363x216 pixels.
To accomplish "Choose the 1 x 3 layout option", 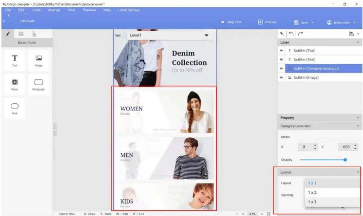I will pos(332,202).
